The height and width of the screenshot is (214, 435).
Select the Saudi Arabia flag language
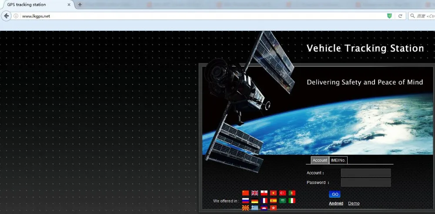pos(282,201)
